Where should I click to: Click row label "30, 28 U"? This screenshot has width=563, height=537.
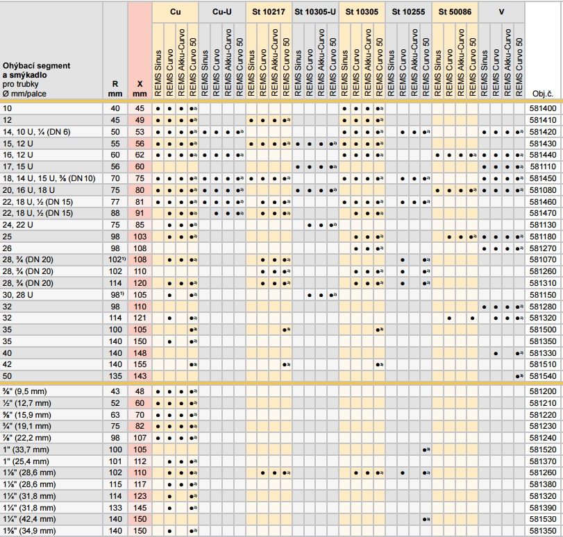17,295
